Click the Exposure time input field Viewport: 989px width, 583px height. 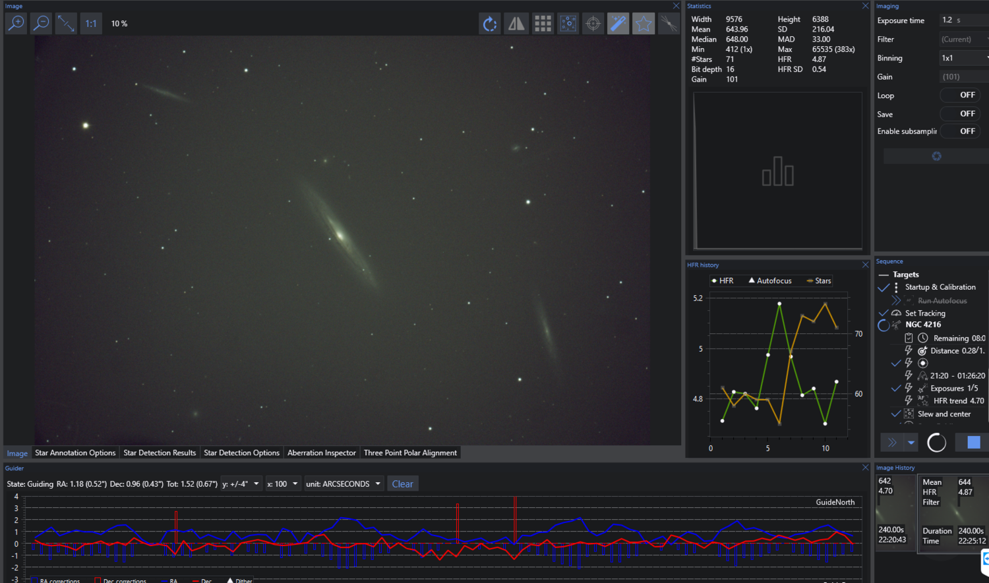point(963,20)
